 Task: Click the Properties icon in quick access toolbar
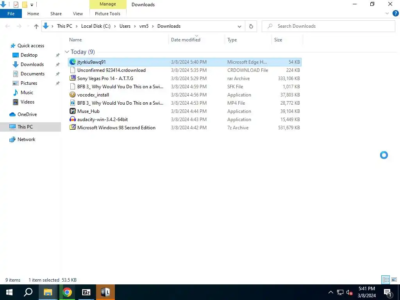tap(16, 4)
